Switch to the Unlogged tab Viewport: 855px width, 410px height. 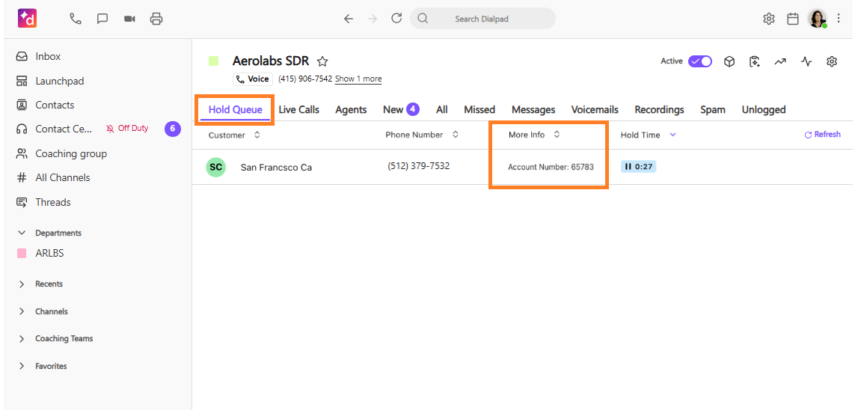coord(764,109)
